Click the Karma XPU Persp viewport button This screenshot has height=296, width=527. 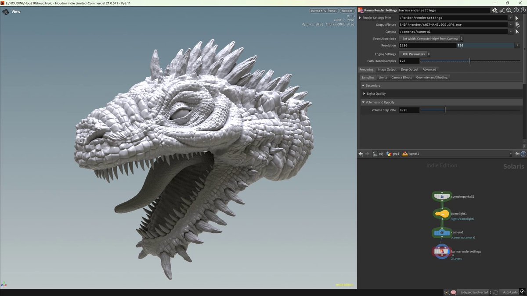[x=323, y=11]
